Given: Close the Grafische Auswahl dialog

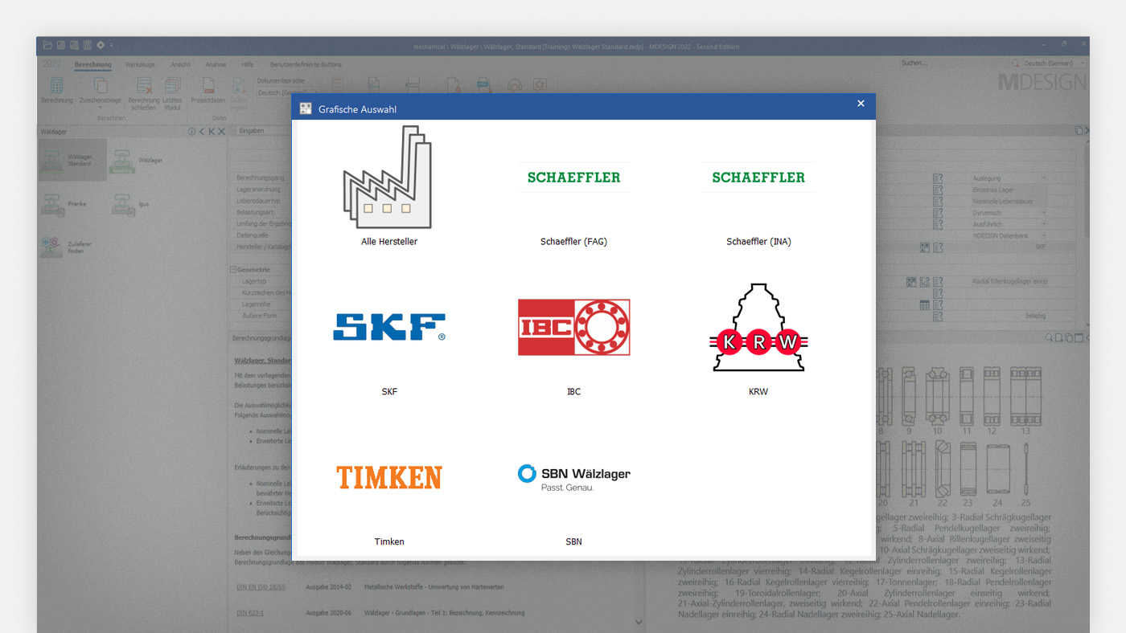Looking at the screenshot, I should [861, 104].
